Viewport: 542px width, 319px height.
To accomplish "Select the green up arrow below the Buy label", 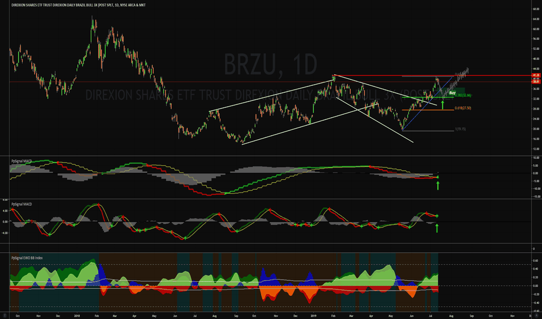I will (x=443, y=104).
